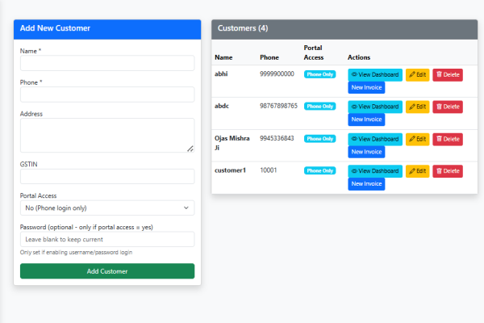The width and height of the screenshot is (484, 323).
Task: Click Edit pencil button for abhi
Action: tap(417, 74)
